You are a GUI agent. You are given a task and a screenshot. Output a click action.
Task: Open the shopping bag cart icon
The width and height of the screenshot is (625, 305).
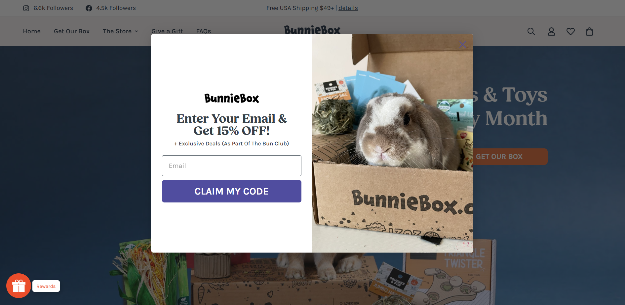point(589,31)
